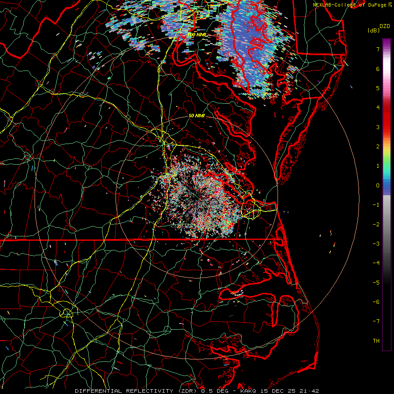Image resolution: width=394 pixels, height=394 pixels.
Task: Select the 50 NMI range ring label
Action: [197, 116]
